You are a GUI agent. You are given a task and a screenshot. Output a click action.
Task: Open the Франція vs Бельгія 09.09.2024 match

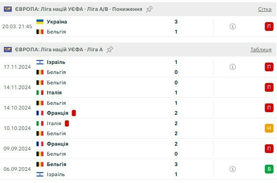tap(109, 149)
